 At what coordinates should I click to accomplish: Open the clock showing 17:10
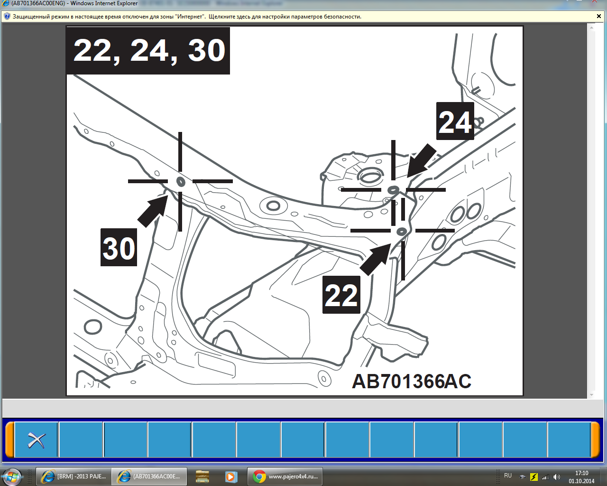(581, 477)
